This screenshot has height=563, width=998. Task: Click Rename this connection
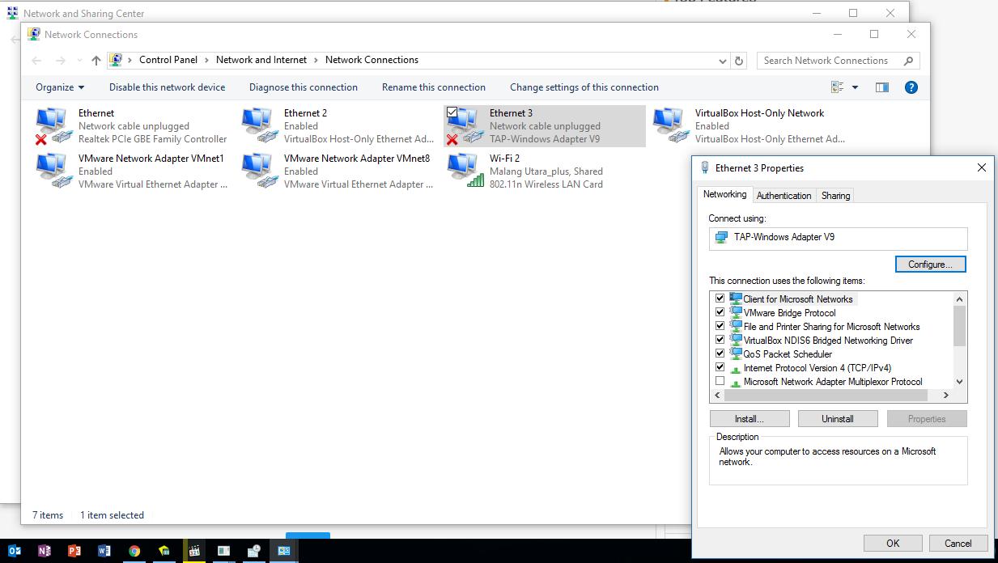434,87
